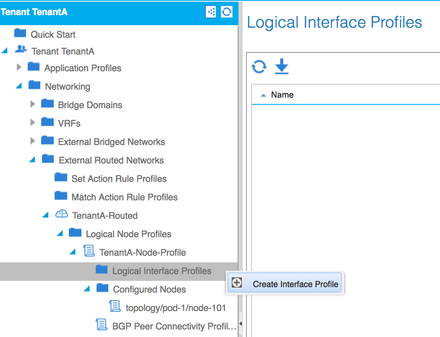This screenshot has height=337, width=440.
Task: Select the TenantA-Node-Profile label
Action: click(x=143, y=253)
